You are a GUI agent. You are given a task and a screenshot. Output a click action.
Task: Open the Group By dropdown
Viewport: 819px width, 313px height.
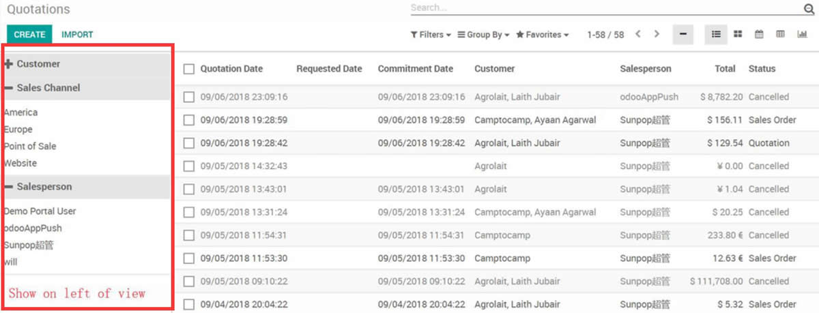pyautogui.click(x=483, y=35)
